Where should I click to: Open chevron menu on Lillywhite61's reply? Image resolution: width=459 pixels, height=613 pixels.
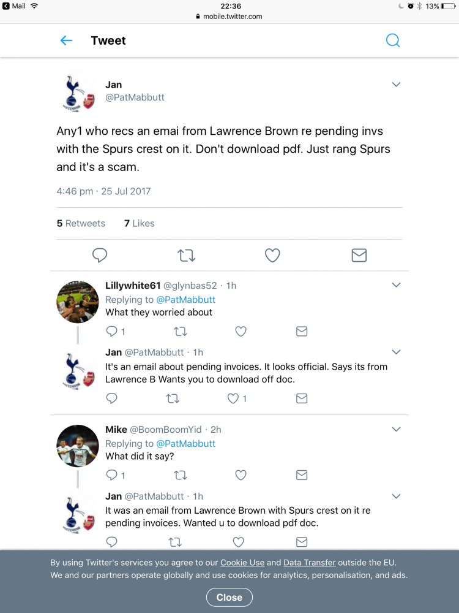point(396,285)
